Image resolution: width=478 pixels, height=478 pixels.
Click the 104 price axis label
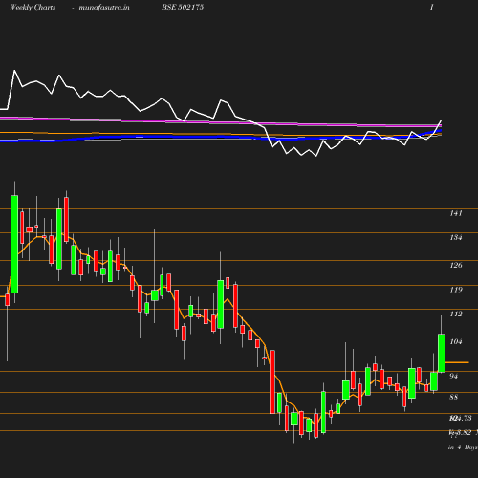(x=456, y=341)
